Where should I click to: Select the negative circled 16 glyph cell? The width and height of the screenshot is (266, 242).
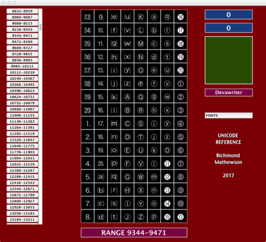(x=181, y=17)
